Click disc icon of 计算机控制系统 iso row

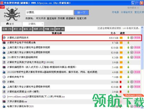pyautogui.click(x=4, y=97)
